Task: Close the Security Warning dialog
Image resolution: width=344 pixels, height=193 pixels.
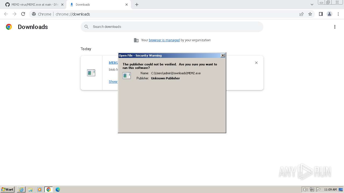Action: pos(223,55)
